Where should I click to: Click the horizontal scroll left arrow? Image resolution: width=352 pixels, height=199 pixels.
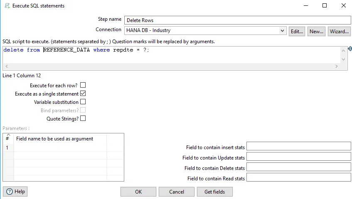(x=6, y=66)
